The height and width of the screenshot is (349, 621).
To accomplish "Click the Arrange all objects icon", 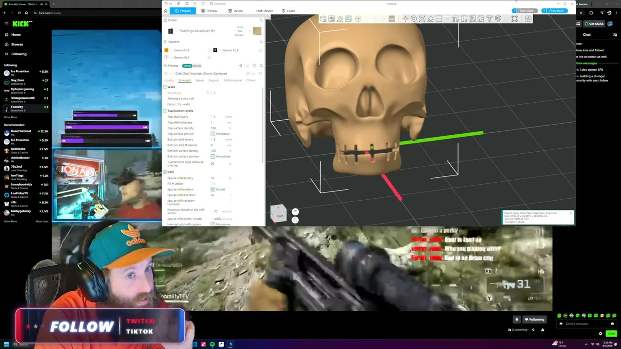I will 349,19.
